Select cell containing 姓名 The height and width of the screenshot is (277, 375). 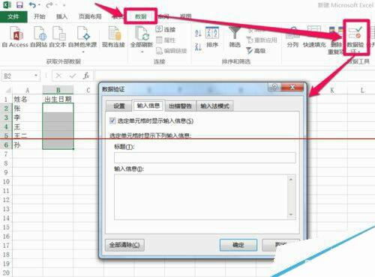28,100
